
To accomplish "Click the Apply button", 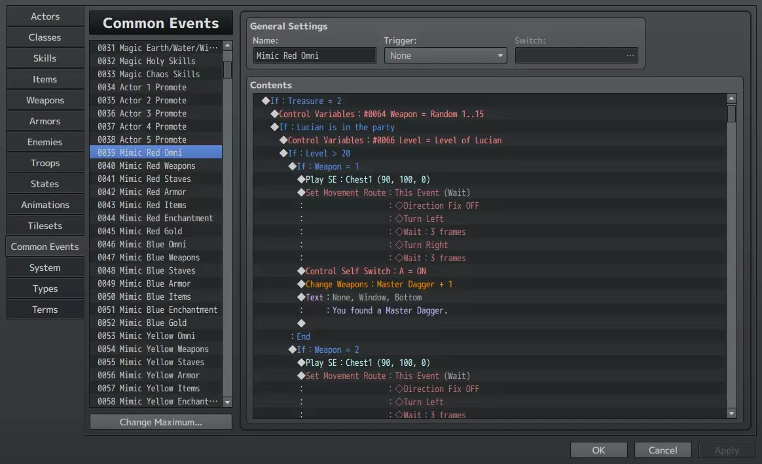I will tap(727, 450).
